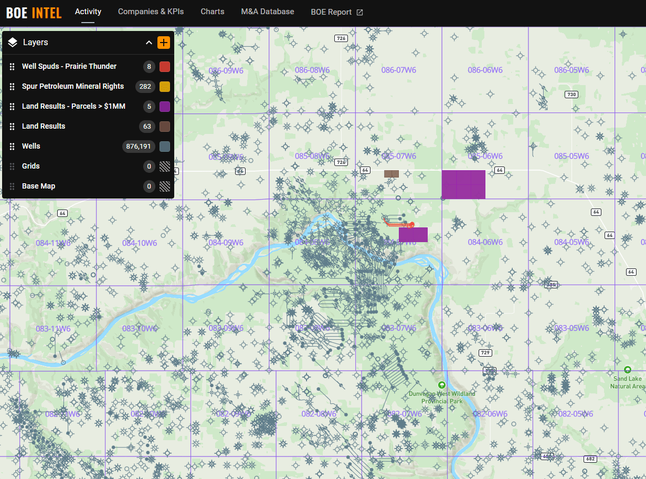Click the external link icon beside BOE Report

point(359,12)
